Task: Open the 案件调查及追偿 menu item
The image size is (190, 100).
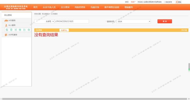Action: [112, 7]
